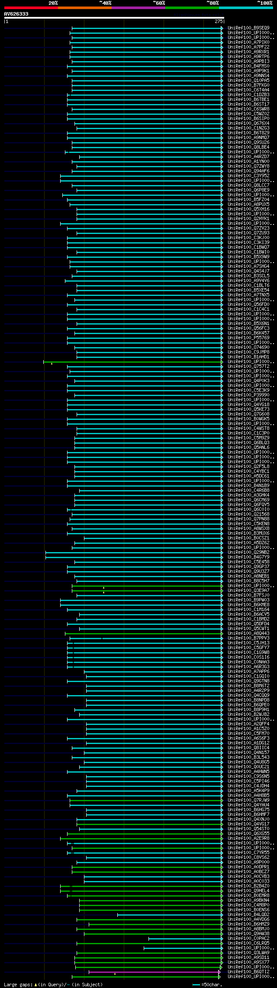Open hit UniRef100_B9PW03

(x=248, y=600)
